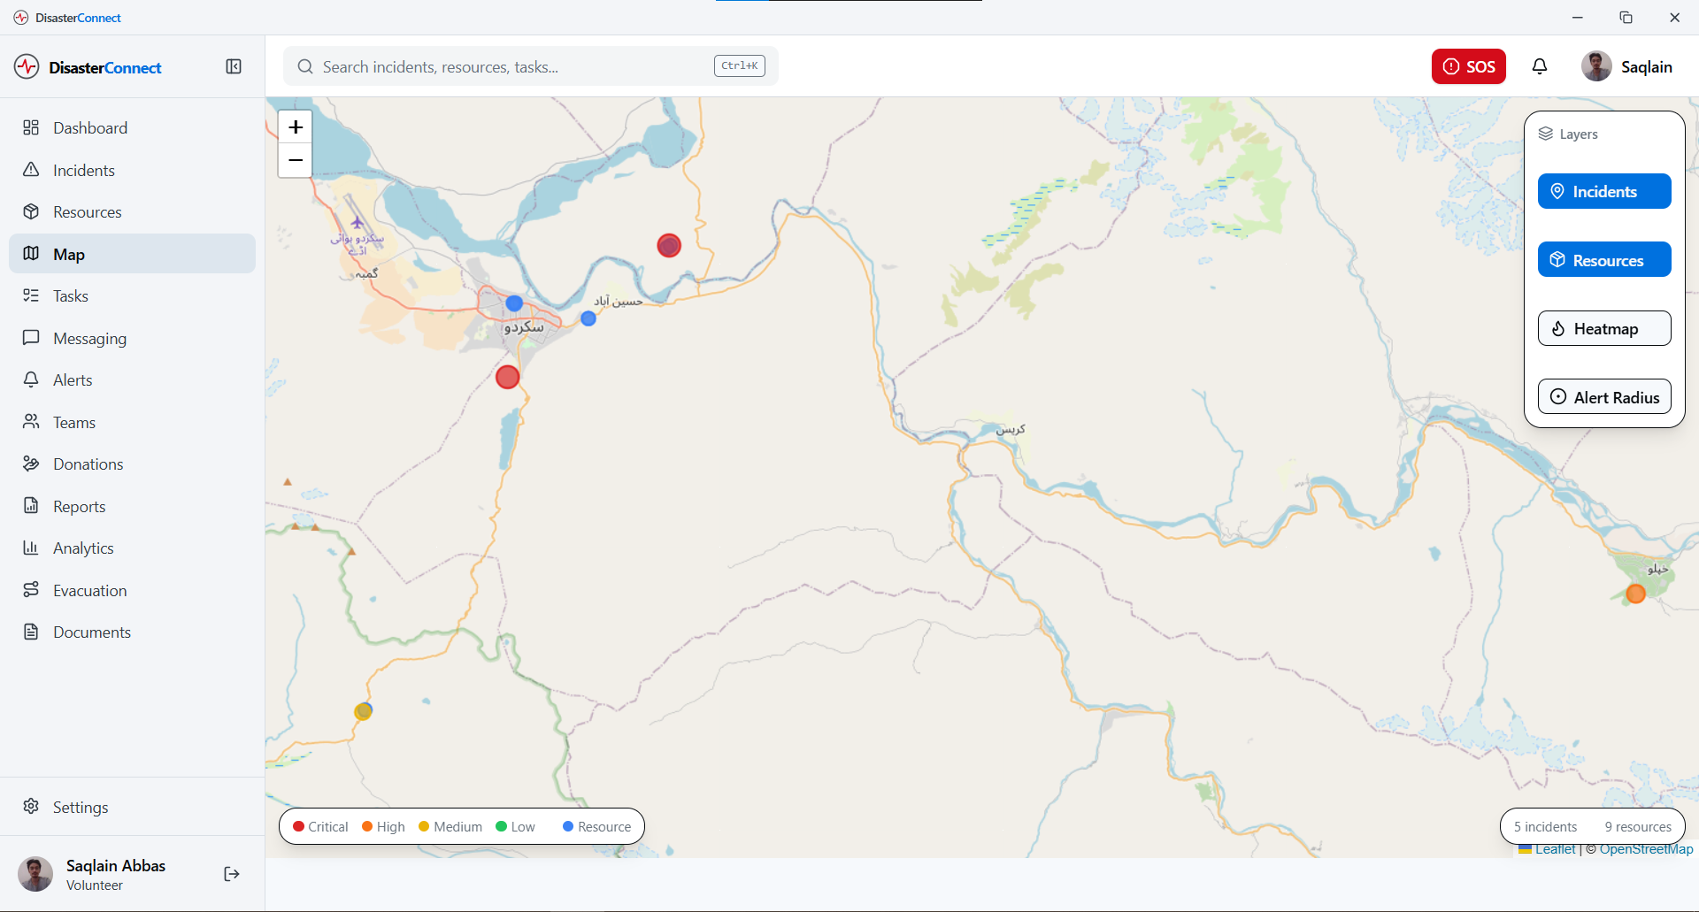Click the Evacuation route icon
Viewport: 1699px width, 912px height.
click(x=31, y=590)
